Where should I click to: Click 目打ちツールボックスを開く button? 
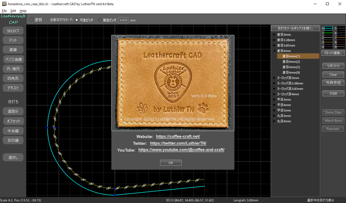pyautogui.click(x=295, y=28)
